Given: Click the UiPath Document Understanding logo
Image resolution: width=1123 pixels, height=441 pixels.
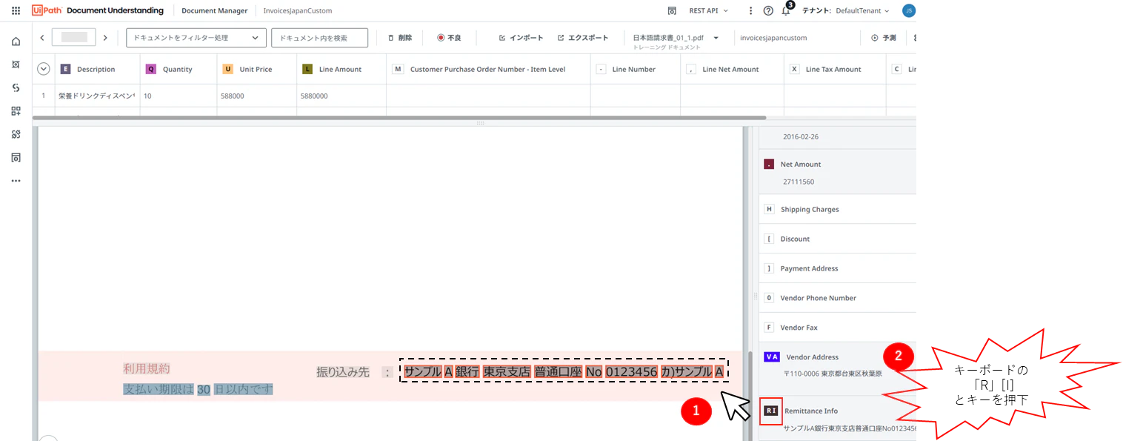Looking at the screenshot, I should 99,10.
